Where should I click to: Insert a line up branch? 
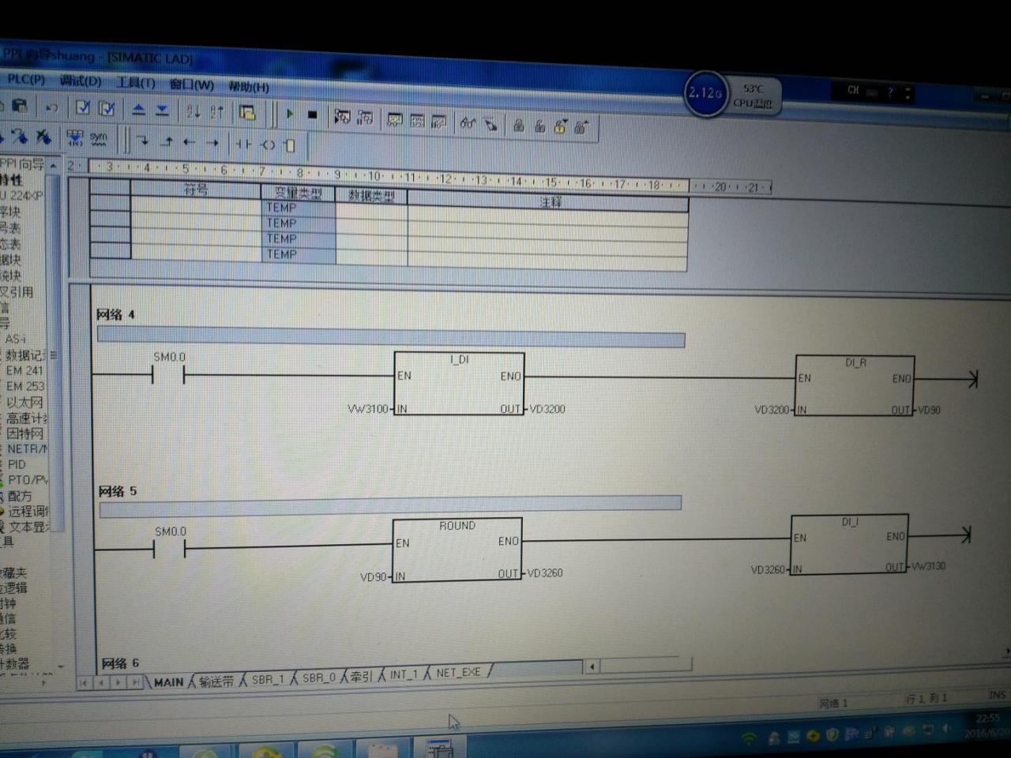point(167,142)
